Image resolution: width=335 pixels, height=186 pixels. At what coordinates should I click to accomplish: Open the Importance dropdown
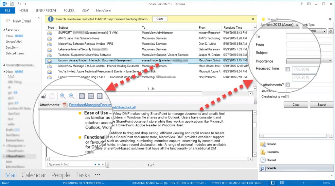point(309,61)
